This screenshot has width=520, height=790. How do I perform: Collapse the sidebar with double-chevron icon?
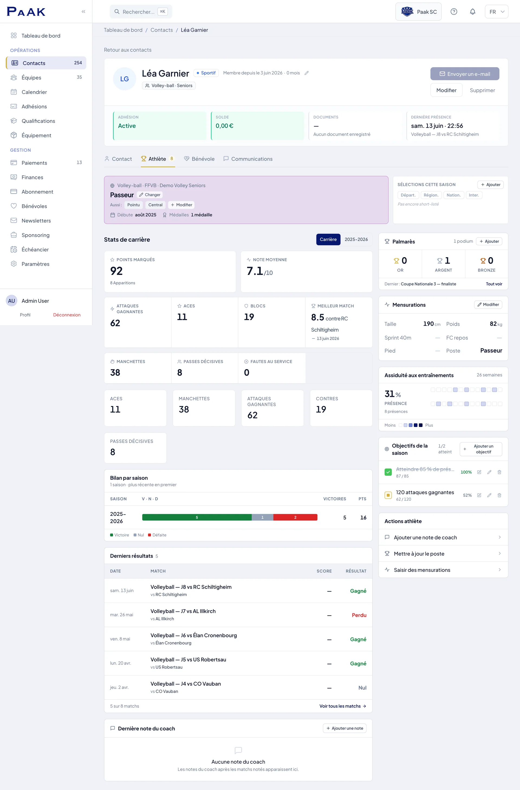(x=83, y=12)
